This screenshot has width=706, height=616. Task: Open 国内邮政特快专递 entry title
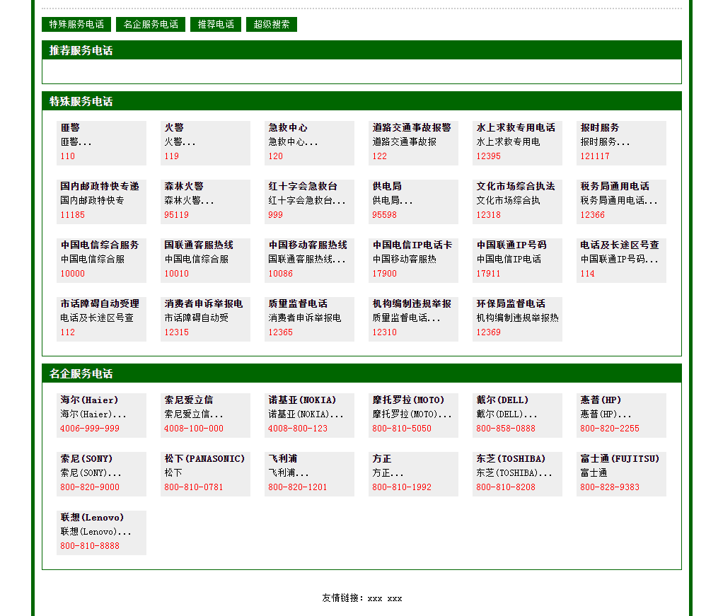click(100, 187)
